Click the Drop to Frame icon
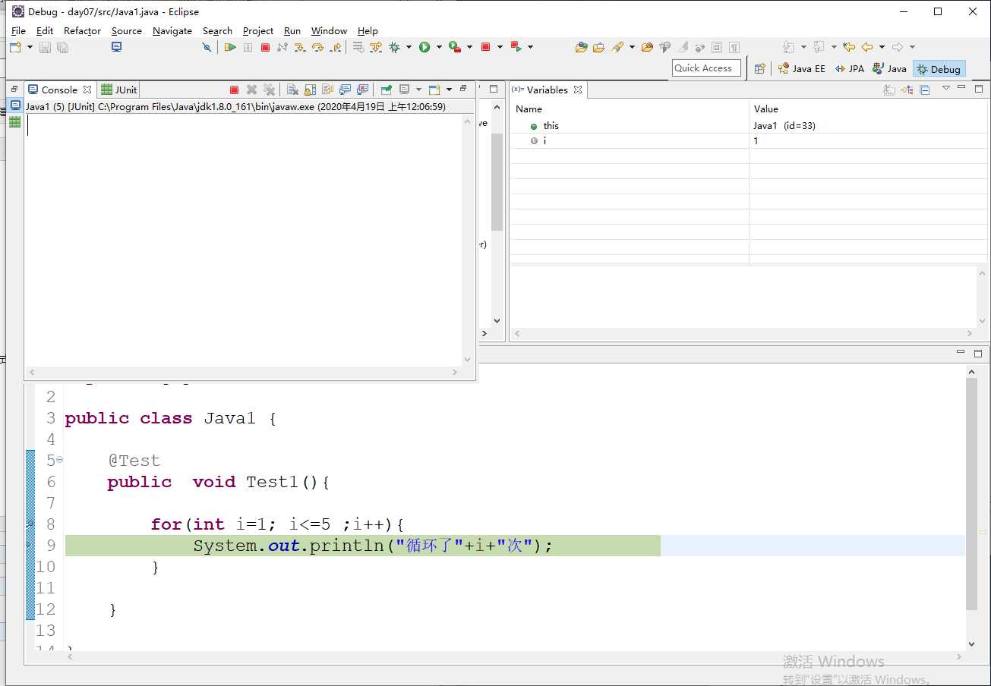Viewport: 991px width, 686px height. coord(358,47)
